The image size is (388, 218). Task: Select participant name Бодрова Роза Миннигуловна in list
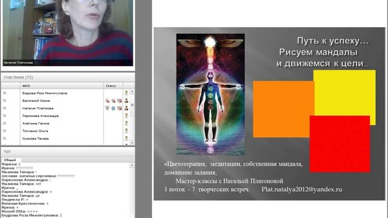(x=45, y=93)
